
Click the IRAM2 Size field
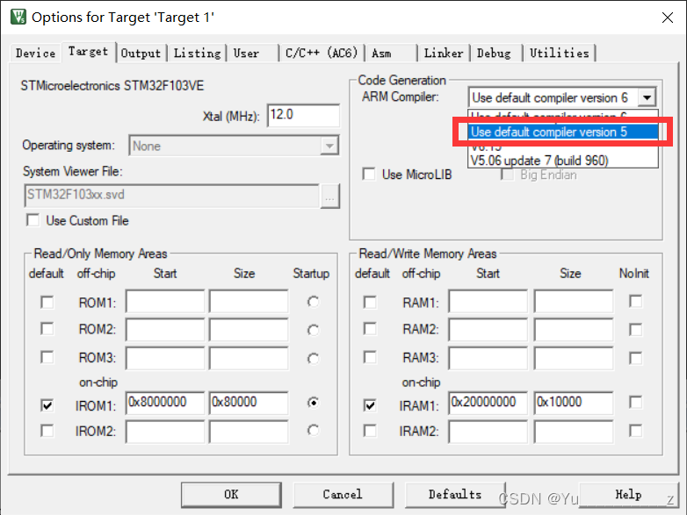coord(574,432)
